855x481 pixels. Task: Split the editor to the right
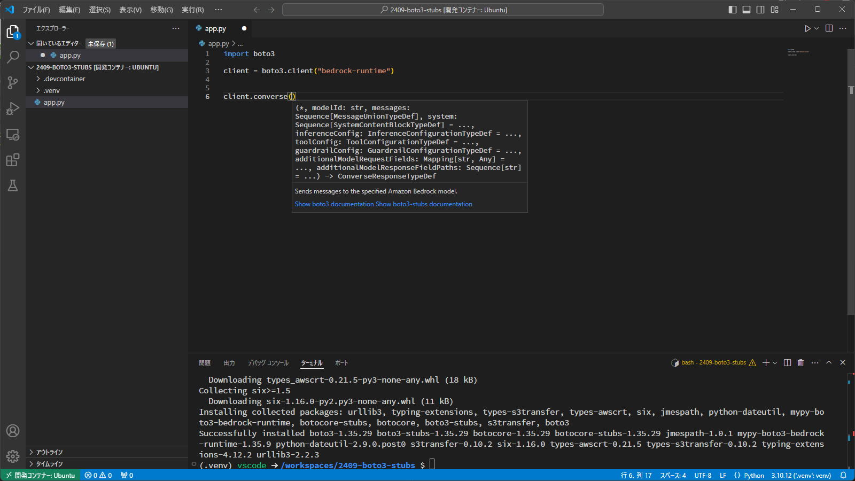[x=829, y=28]
